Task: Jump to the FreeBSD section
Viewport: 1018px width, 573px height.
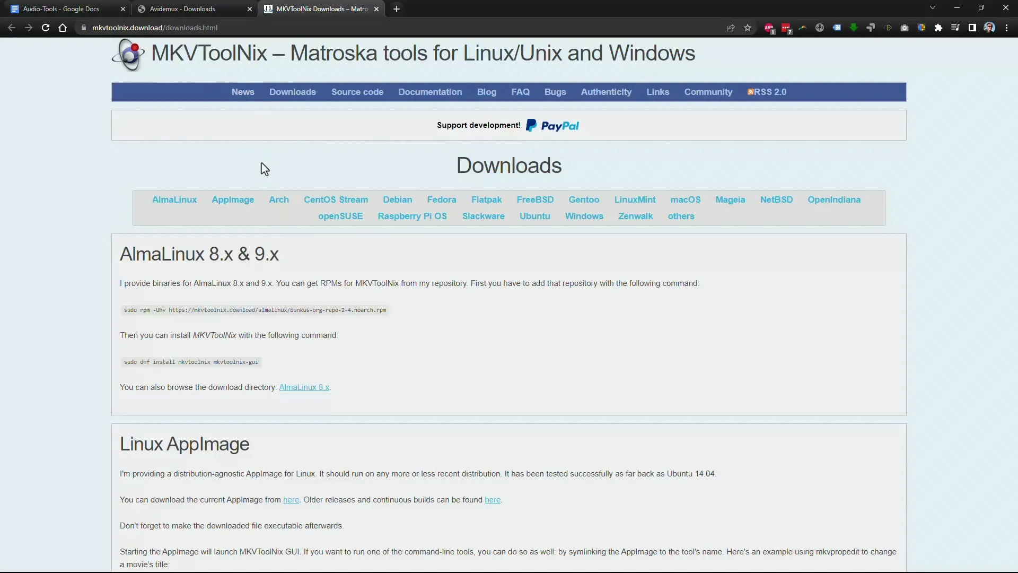Action: coord(535,199)
